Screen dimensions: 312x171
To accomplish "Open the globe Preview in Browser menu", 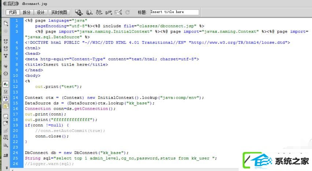I will click(89, 12).
